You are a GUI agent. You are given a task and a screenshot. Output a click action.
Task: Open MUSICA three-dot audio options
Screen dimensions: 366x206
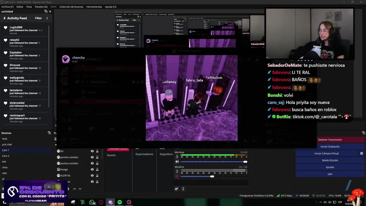[x=177, y=171]
